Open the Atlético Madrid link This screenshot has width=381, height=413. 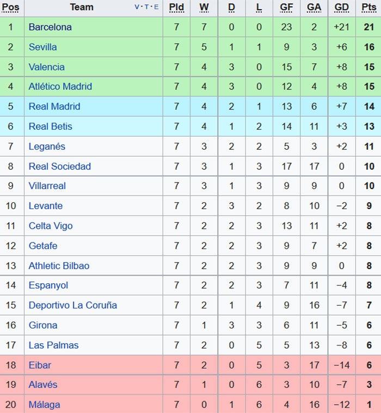pyautogui.click(x=60, y=86)
